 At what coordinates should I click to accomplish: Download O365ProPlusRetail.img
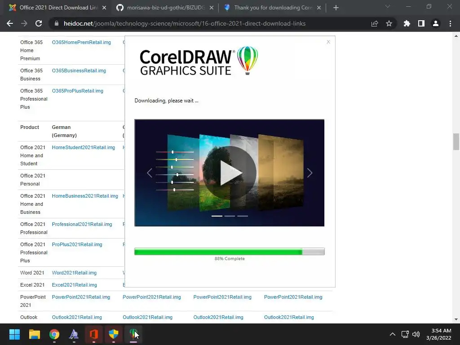pyautogui.click(x=77, y=91)
